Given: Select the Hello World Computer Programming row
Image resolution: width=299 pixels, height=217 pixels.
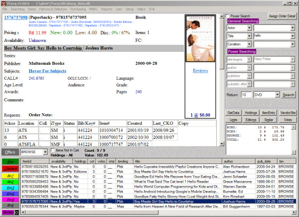Looking at the screenshot, I should 158,187.
